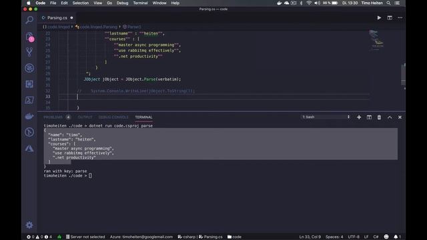427x240 pixels.
Task: Kill terminal with the trash icon
Action: (379, 117)
